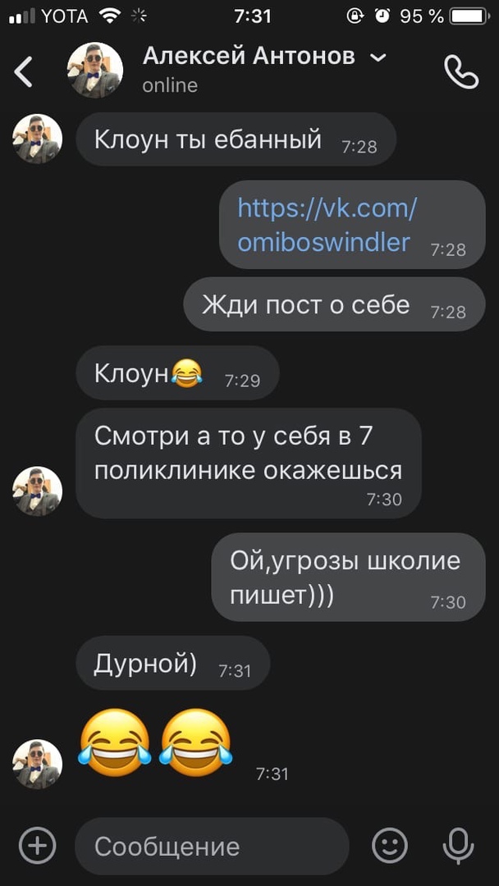This screenshot has height=886, width=499.
Task: Tap the battery indicator in status bar
Action: coord(469,16)
